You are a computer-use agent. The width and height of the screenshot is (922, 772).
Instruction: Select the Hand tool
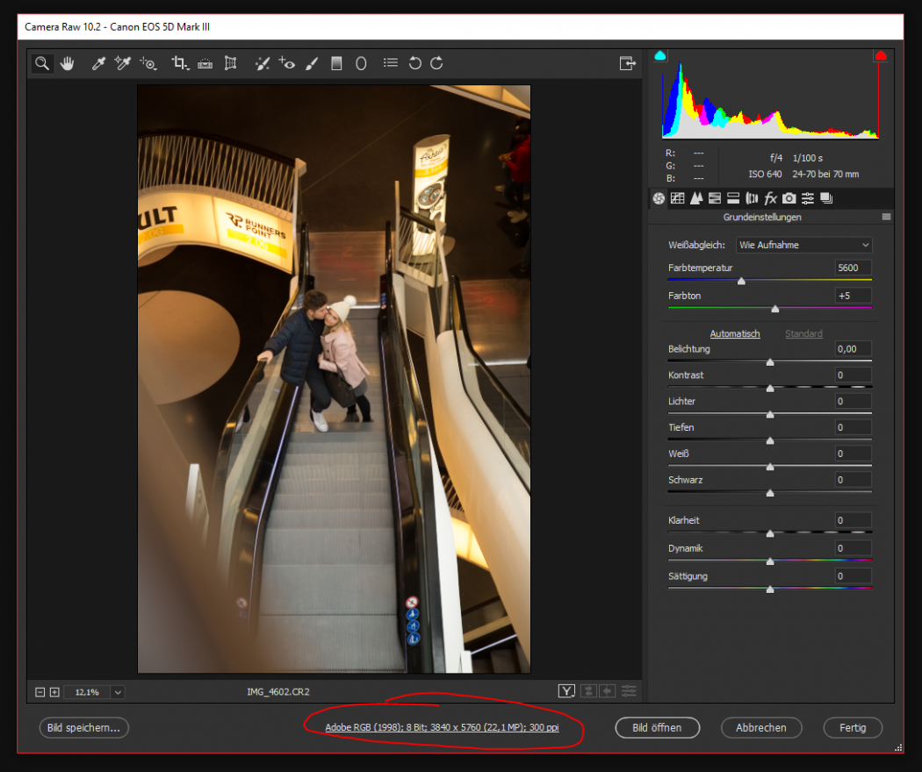pyautogui.click(x=68, y=62)
